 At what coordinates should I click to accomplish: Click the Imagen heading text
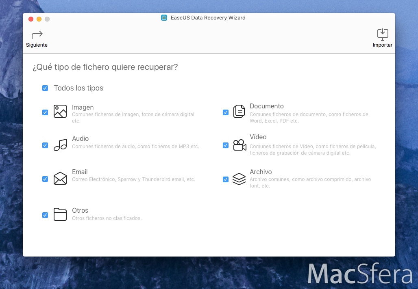83,107
